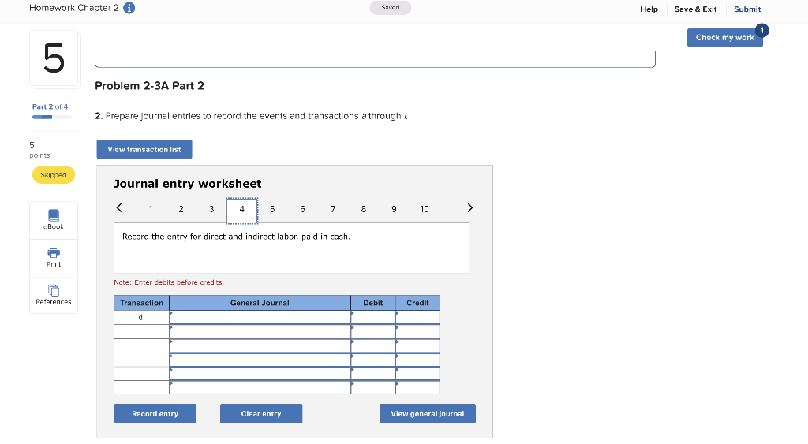Click the Transaction column header
The height and width of the screenshot is (444, 808).
[x=142, y=303]
